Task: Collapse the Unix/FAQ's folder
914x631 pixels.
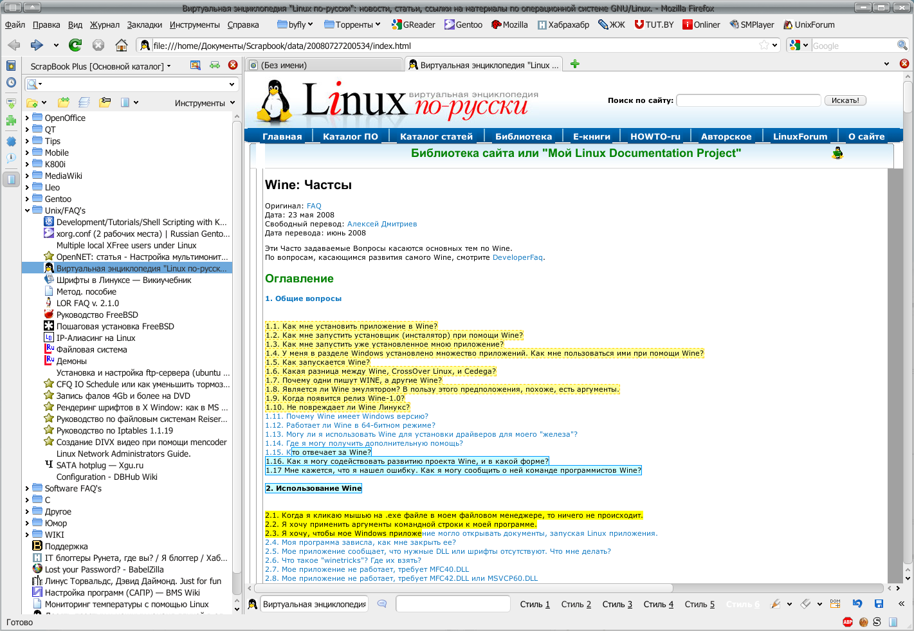Action: click(27, 210)
